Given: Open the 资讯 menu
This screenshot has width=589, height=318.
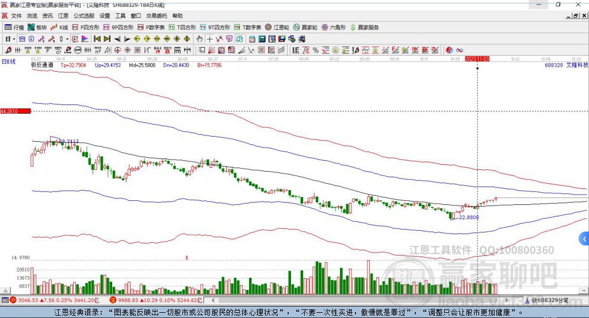Looking at the screenshot, I should coord(47,15).
